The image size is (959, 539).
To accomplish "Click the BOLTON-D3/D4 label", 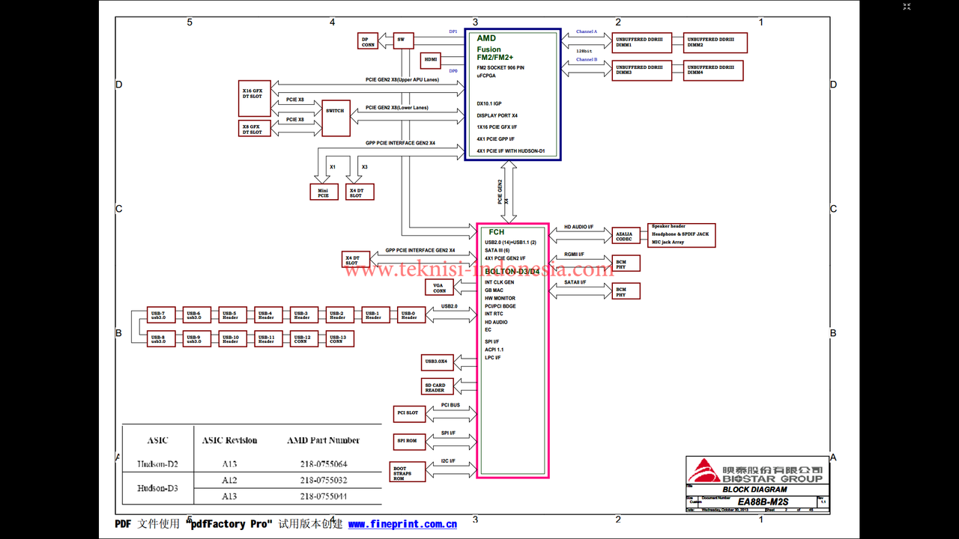I will point(512,271).
